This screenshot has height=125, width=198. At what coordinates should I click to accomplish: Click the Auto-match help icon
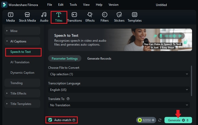coord(74,120)
